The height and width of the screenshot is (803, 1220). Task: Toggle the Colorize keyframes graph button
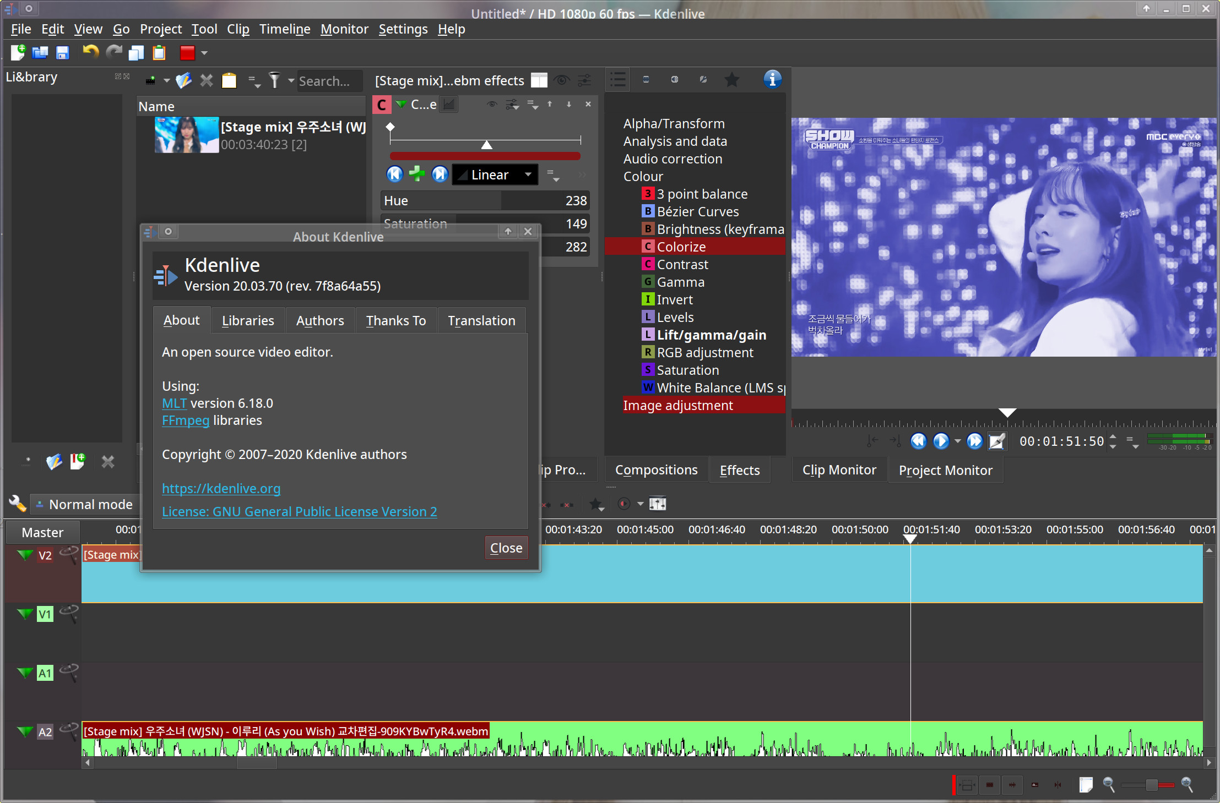click(449, 104)
